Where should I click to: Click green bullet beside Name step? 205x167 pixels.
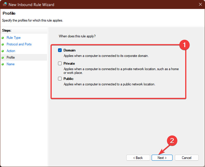(3, 64)
